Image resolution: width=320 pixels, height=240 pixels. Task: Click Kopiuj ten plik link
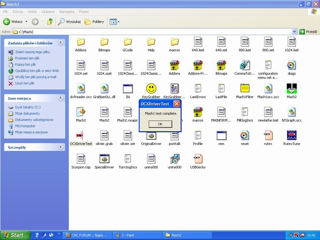(26, 65)
